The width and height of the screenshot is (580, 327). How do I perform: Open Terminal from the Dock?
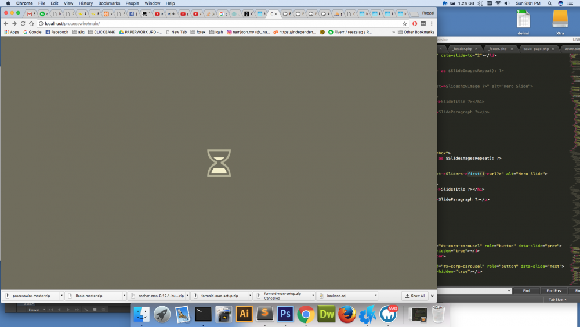coord(204,314)
